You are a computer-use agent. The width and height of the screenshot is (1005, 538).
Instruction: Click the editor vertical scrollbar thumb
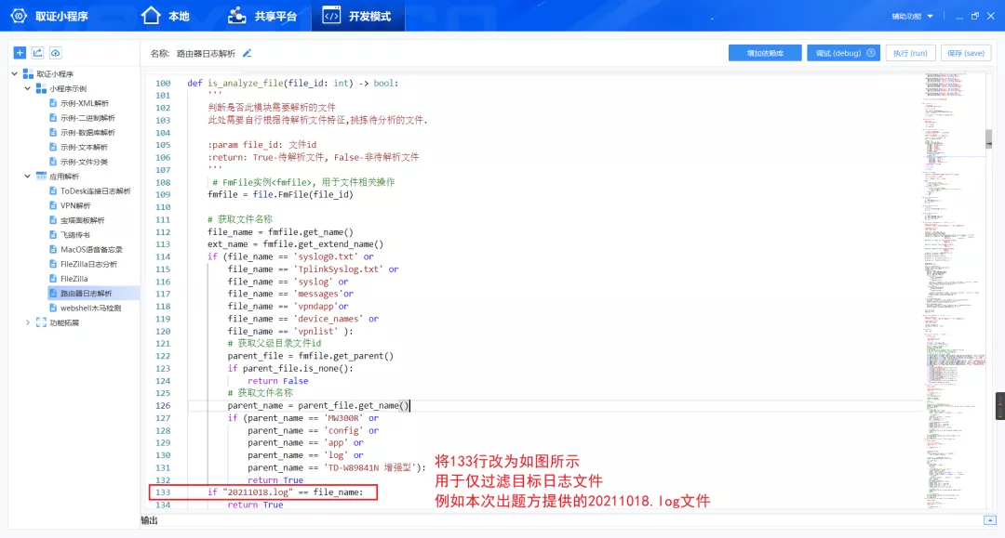tap(989, 138)
